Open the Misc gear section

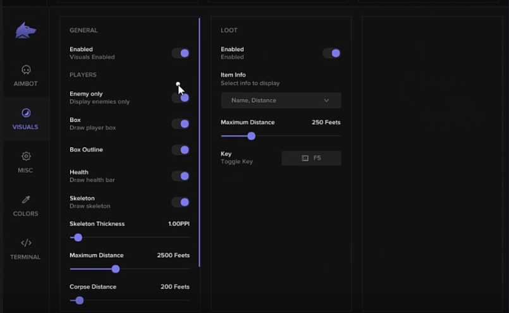[26, 163]
